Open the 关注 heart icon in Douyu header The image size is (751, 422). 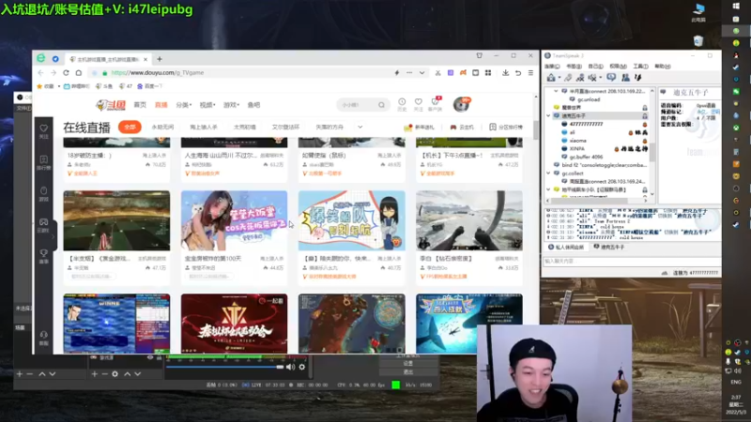[418, 104]
